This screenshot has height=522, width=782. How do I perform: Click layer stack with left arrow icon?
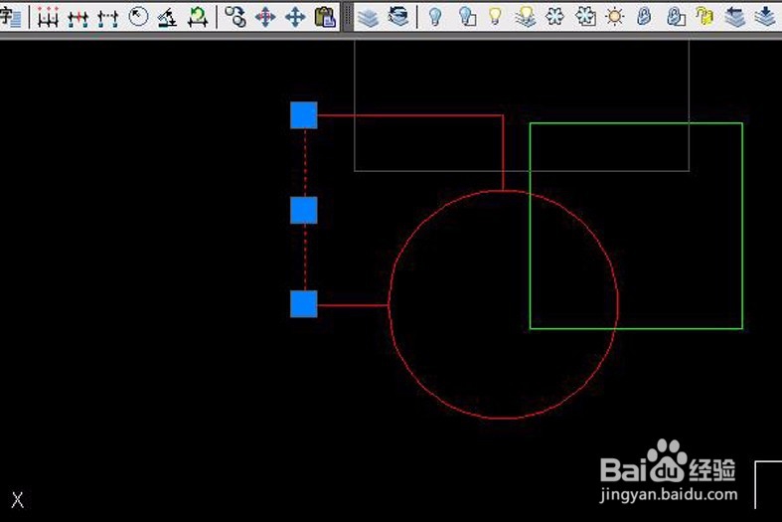coord(734,17)
